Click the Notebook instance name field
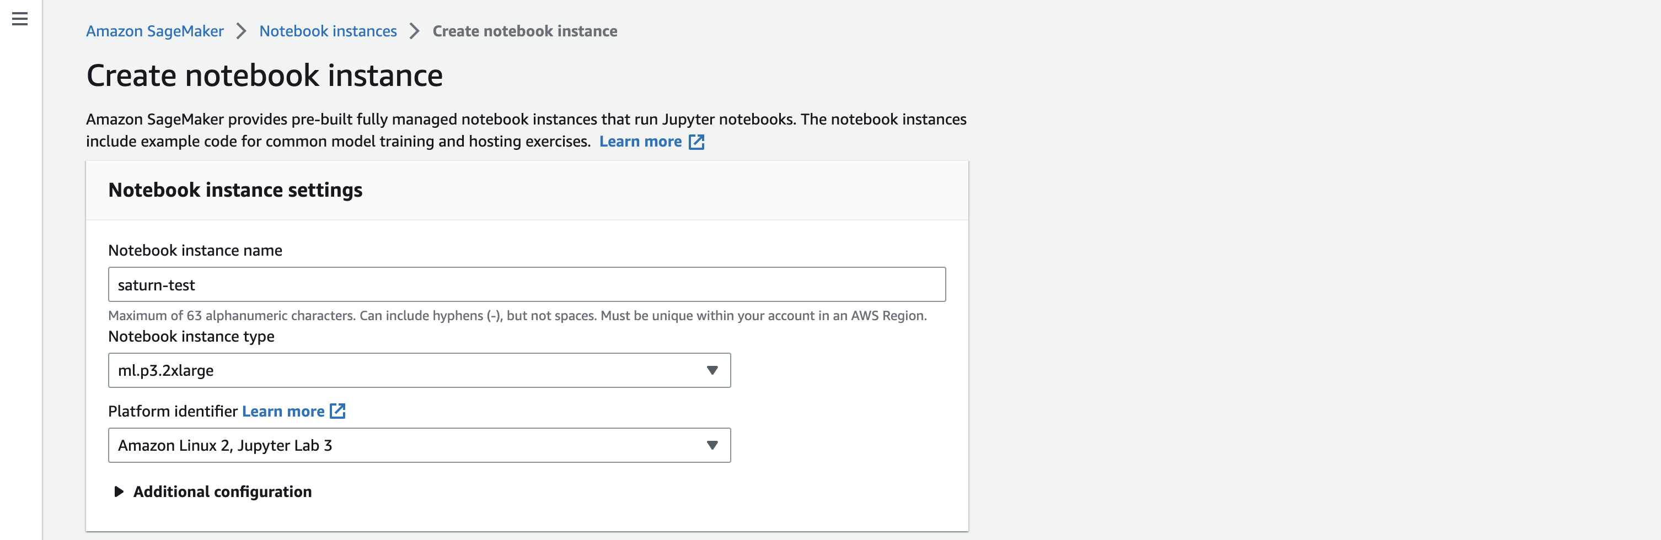Image resolution: width=1661 pixels, height=540 pixels. 527,284
